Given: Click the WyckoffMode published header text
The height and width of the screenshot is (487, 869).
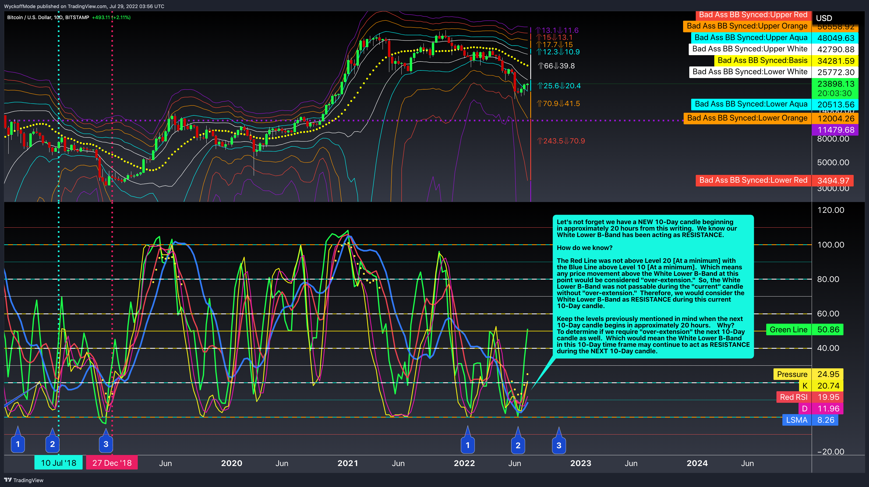Looking at the screenshot, I should click(84, 6).
